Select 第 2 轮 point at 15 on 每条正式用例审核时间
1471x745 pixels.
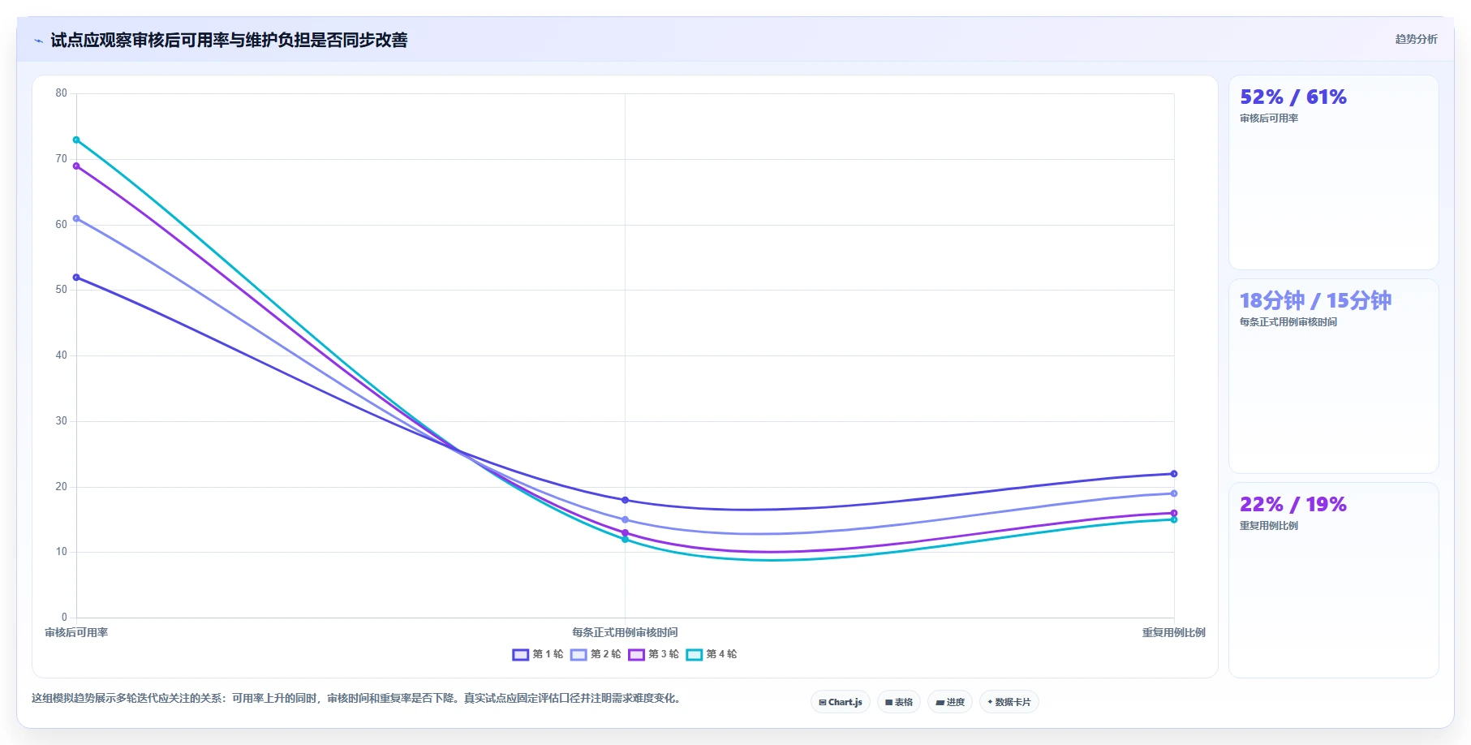[x=625, y=519]
